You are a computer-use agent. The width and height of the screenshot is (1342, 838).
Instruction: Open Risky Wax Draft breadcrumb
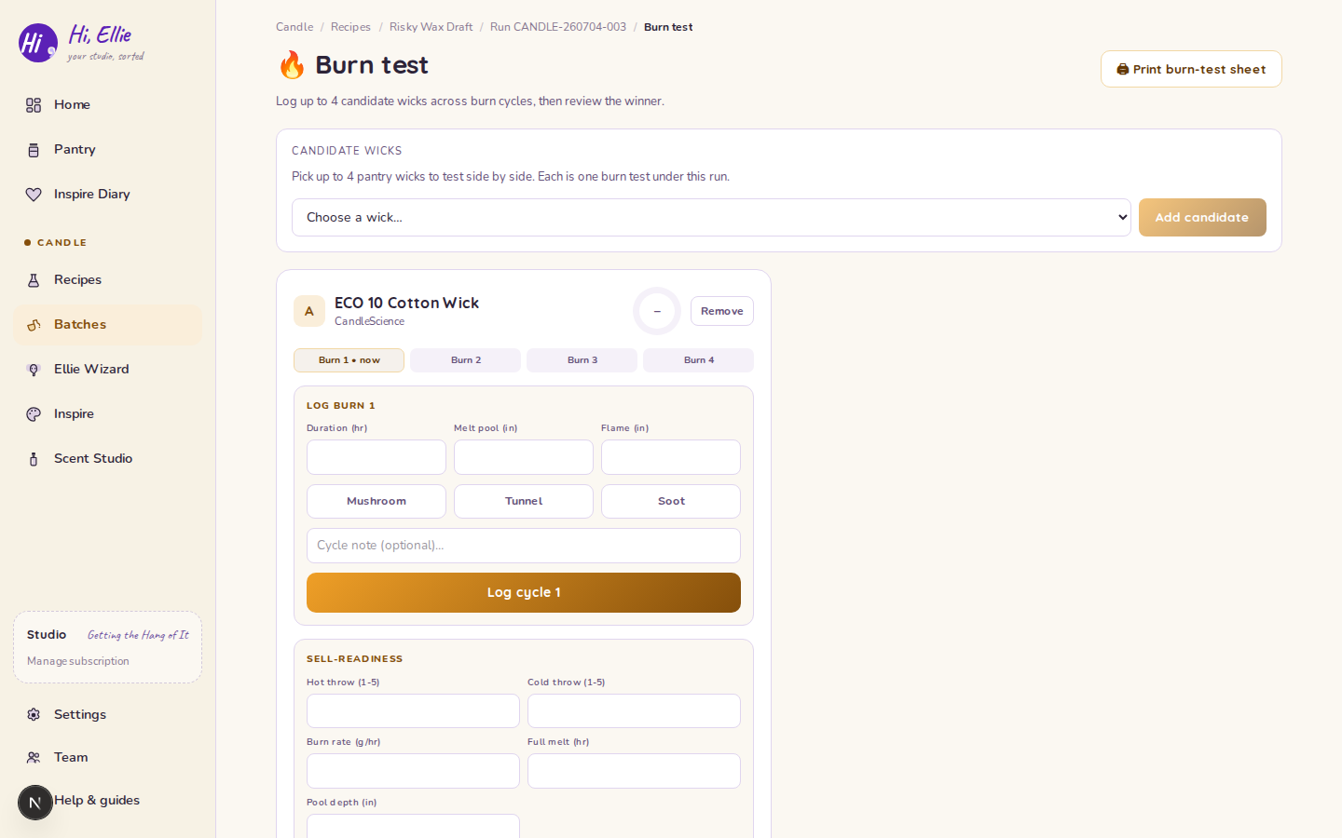tap(431, 27)
